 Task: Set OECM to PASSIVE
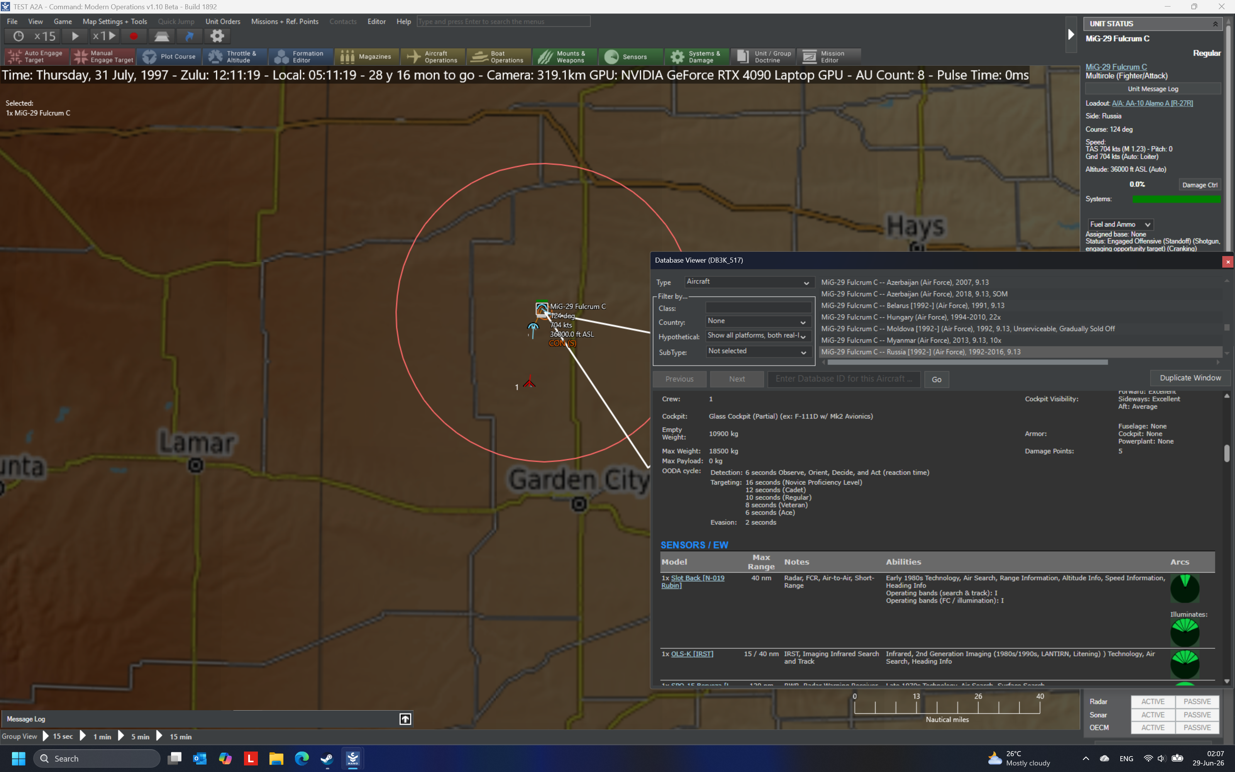[1197, 728]
